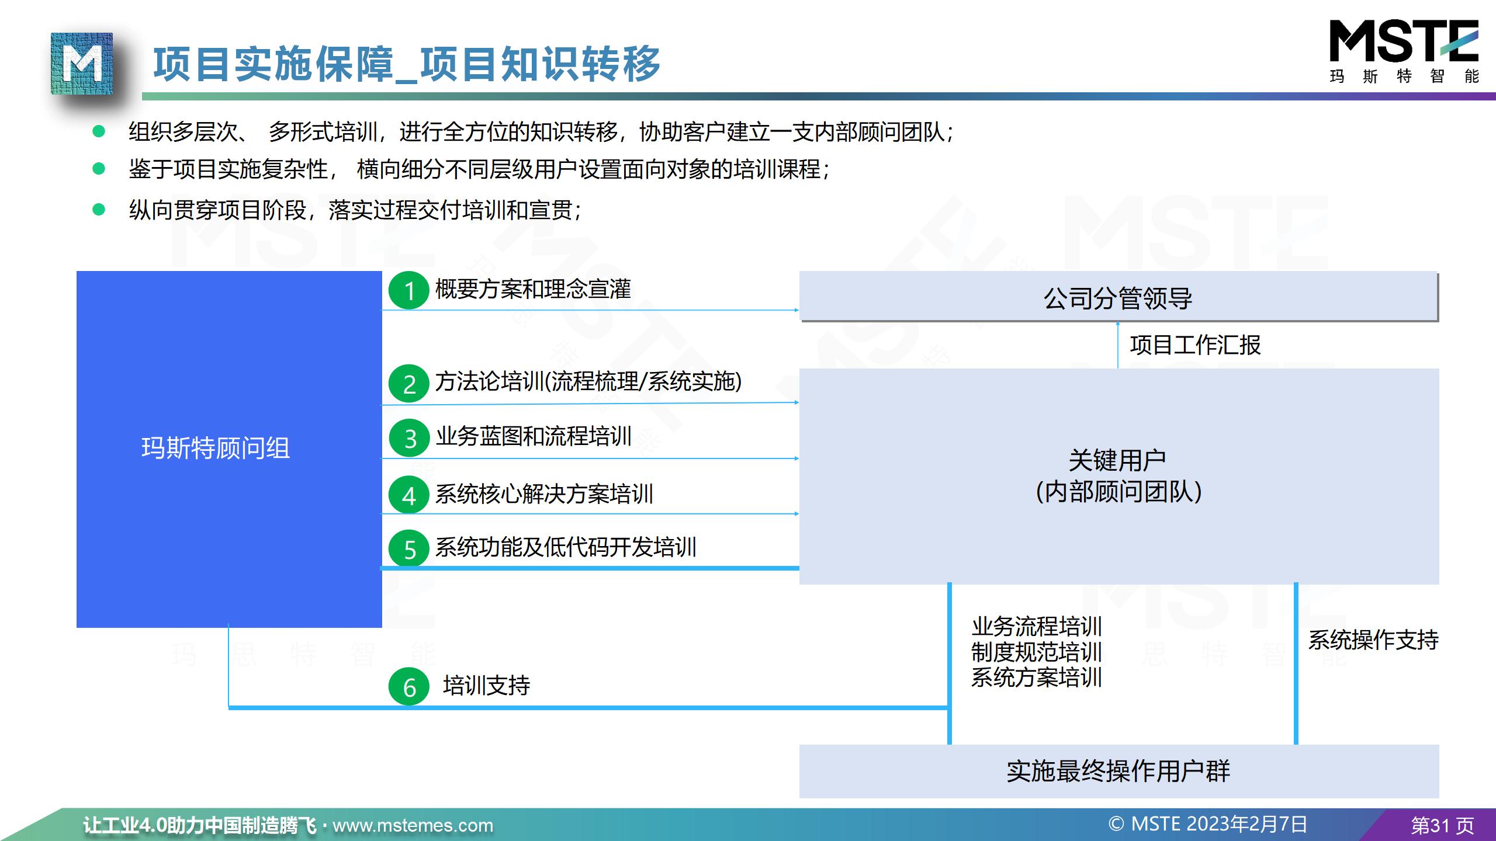Select the 实施最终操作用户群 box

point(1118,771)
